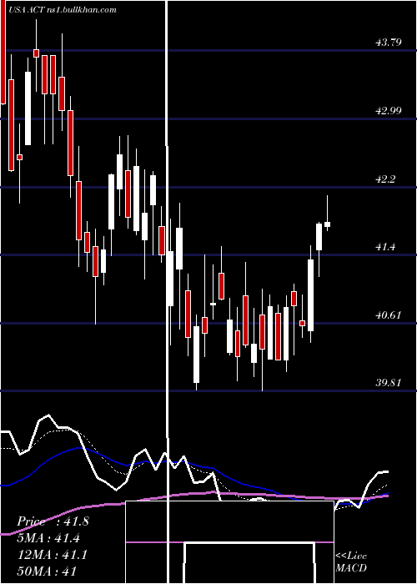Click the 50MA : 41 readout

point(47,571)
